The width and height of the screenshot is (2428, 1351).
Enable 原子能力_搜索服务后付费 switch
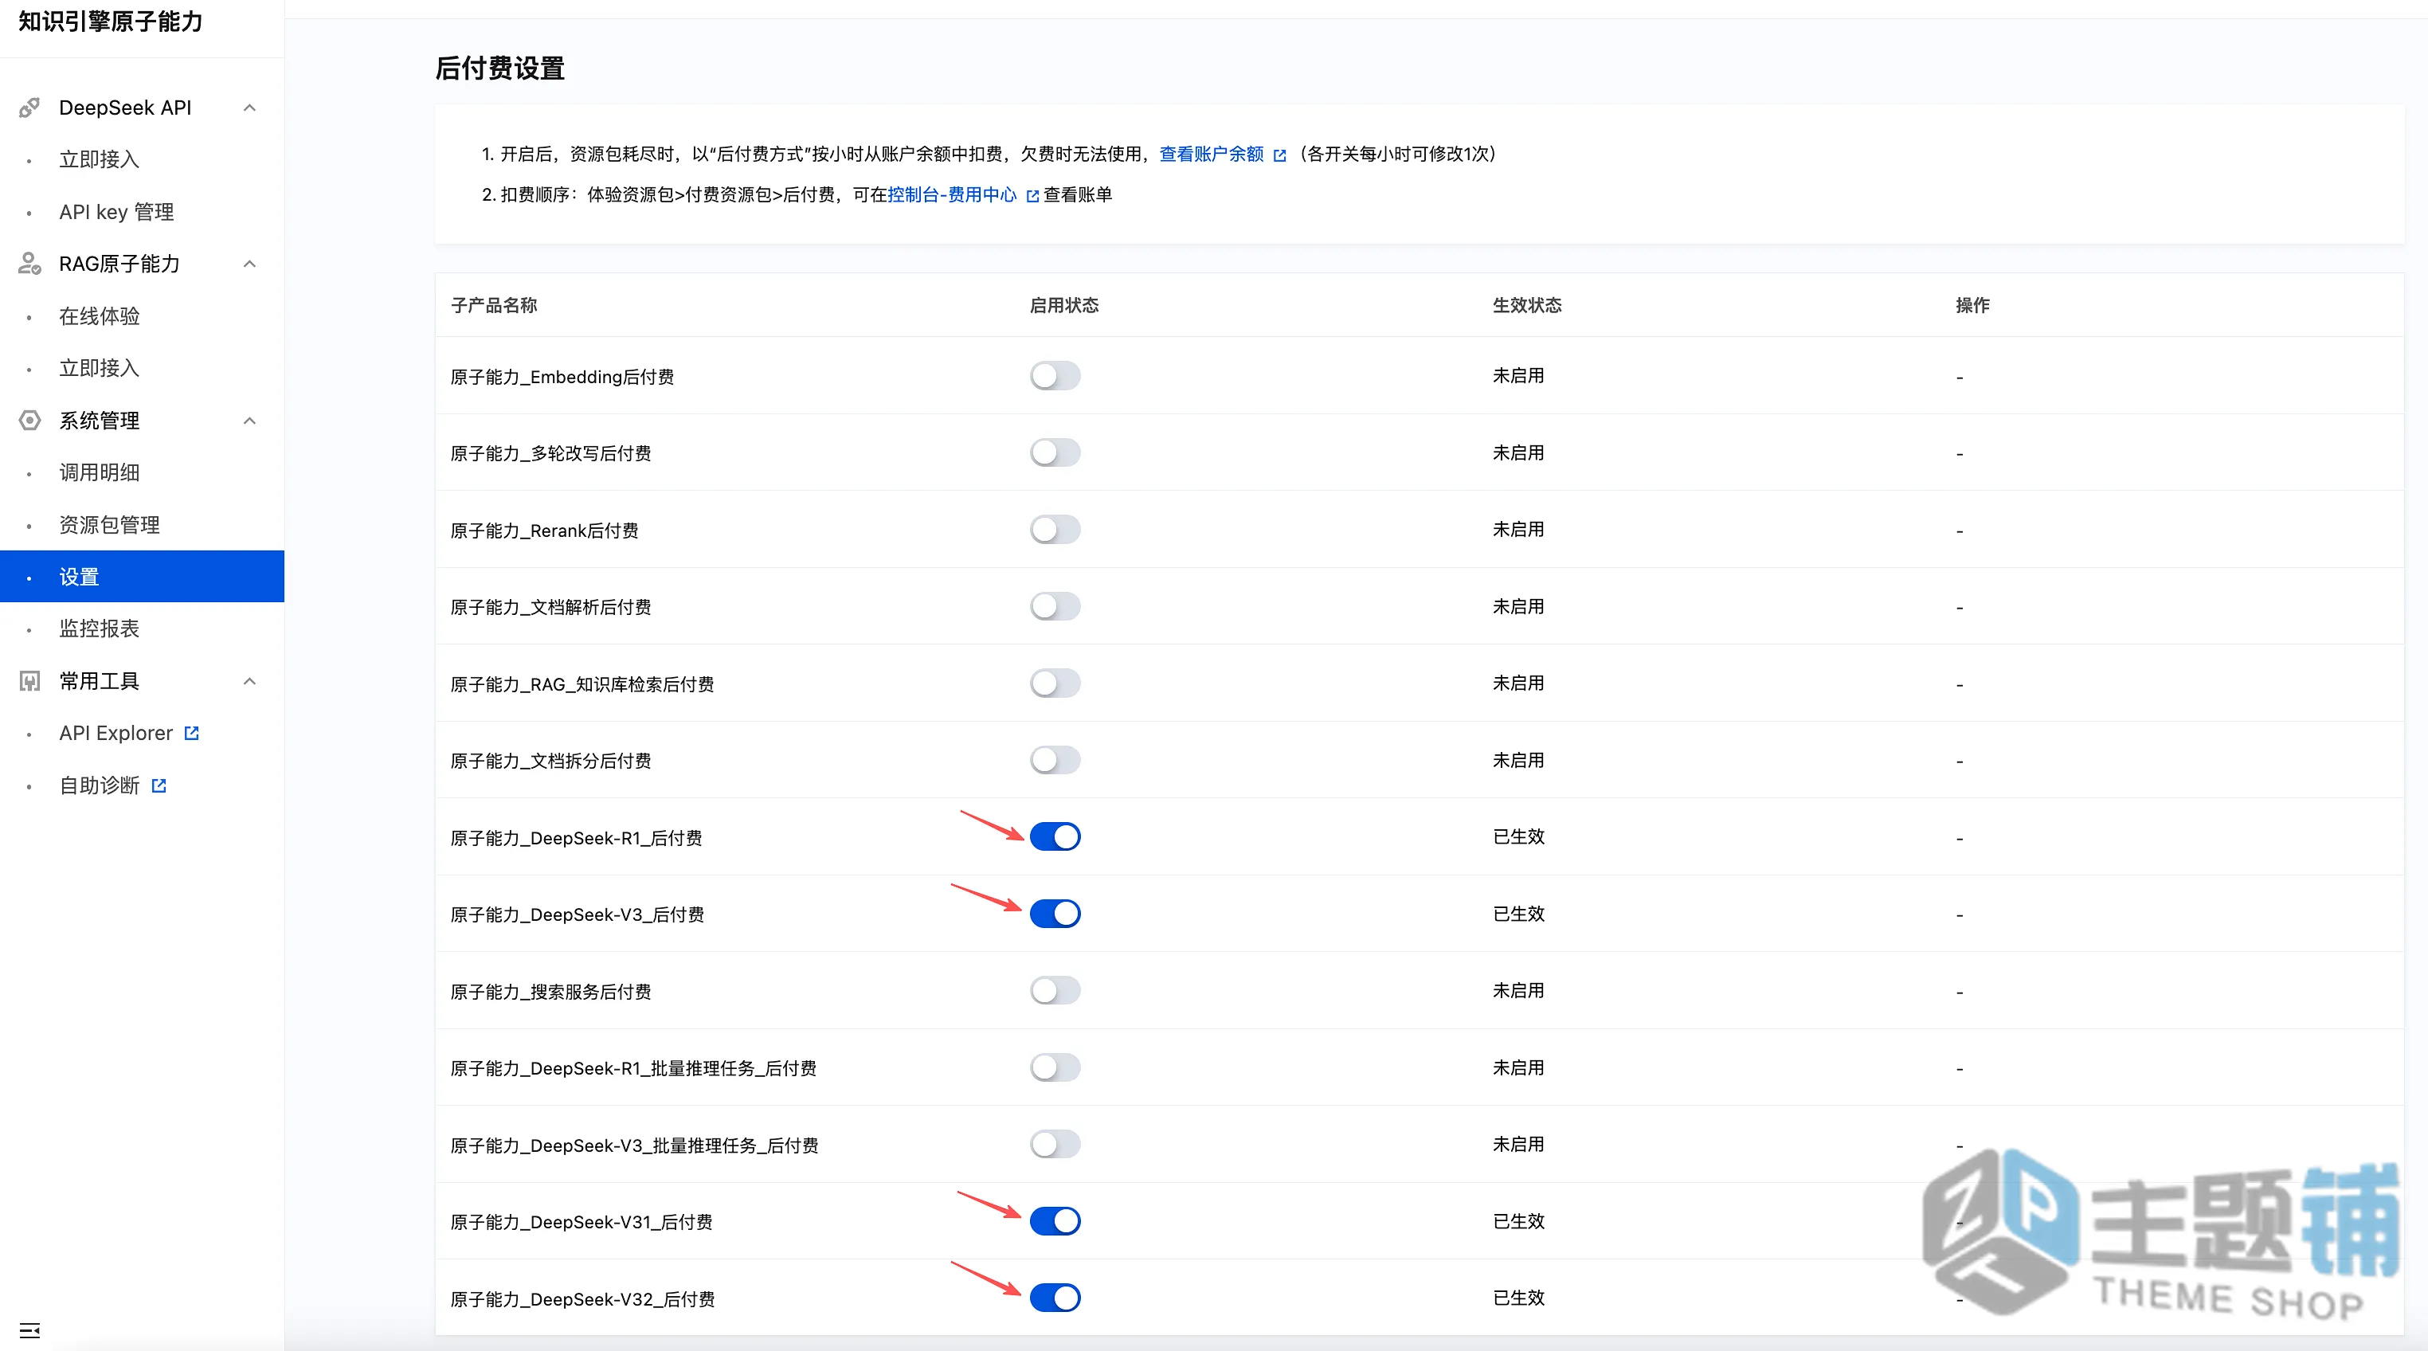1055,991
